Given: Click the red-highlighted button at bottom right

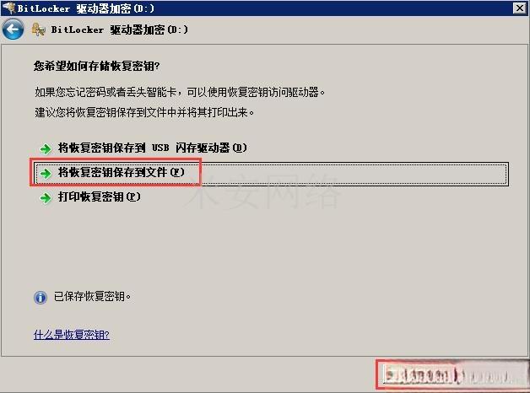Looking at the screenshot, I should pyautogui.click(x=453, y=374).
